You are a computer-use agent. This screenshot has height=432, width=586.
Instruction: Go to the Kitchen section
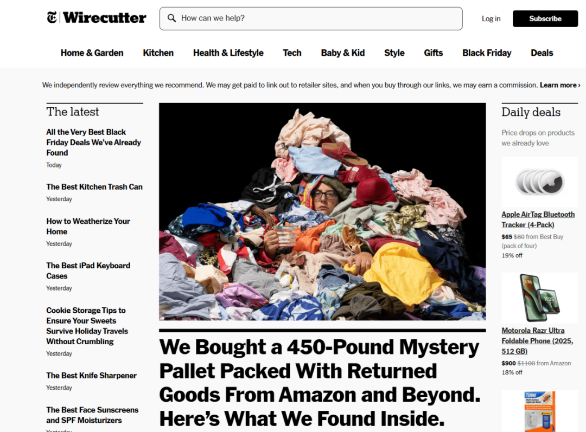[158, 53]
